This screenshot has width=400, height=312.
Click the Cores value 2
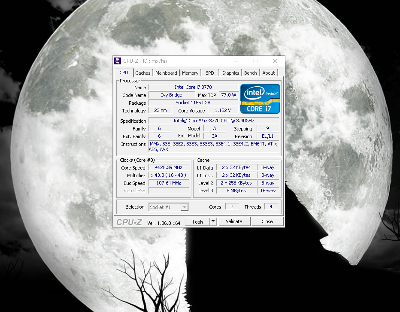pyautogui.click(x=232, y=206)
